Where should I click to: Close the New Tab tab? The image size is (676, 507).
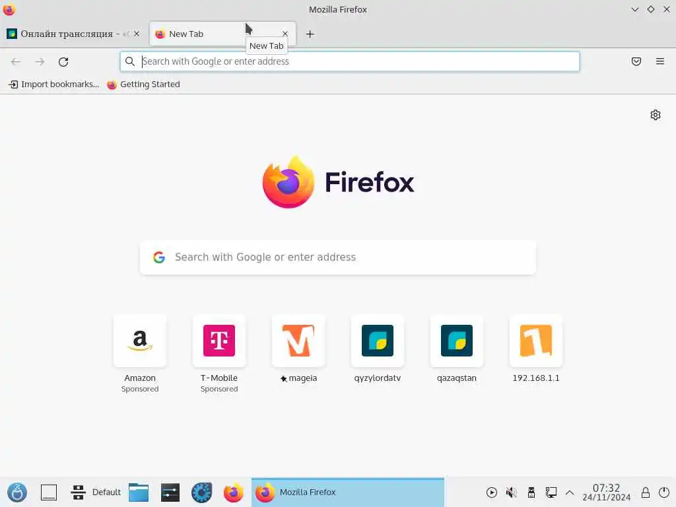click(x=285, y=34)
